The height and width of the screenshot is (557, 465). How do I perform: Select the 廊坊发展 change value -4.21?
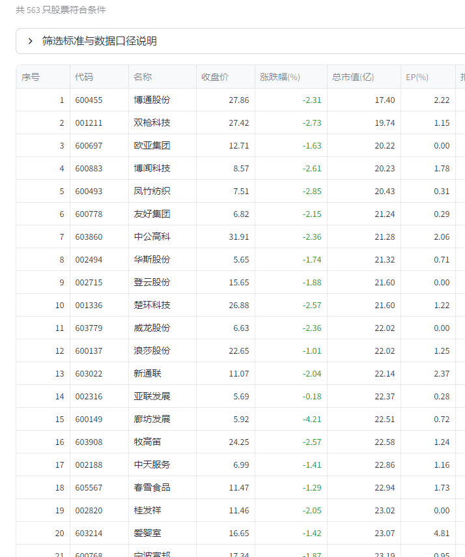pyautogui.click(x=312, y=419)
